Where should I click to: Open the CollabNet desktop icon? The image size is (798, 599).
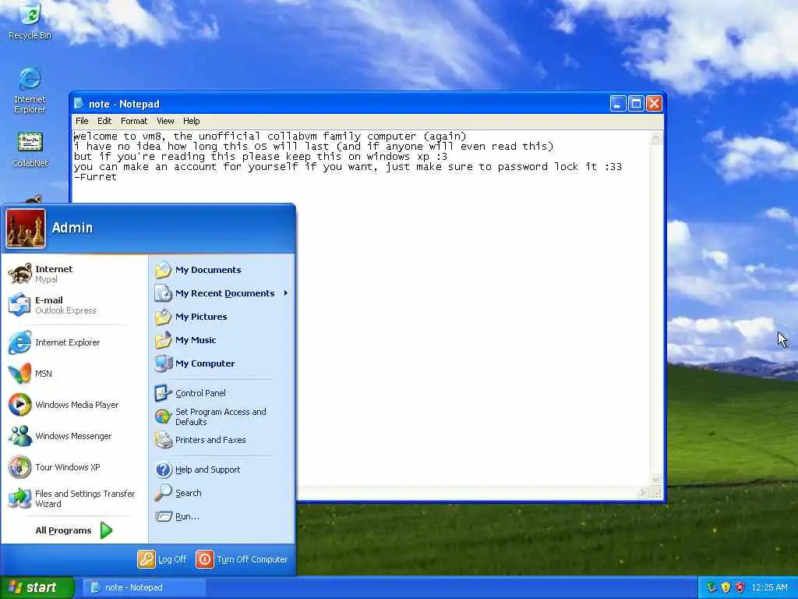pos(30,149)
